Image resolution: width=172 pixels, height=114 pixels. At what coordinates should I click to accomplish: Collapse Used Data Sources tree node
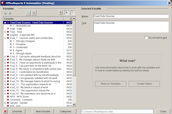pyautogui.click(x=5, y=23)
